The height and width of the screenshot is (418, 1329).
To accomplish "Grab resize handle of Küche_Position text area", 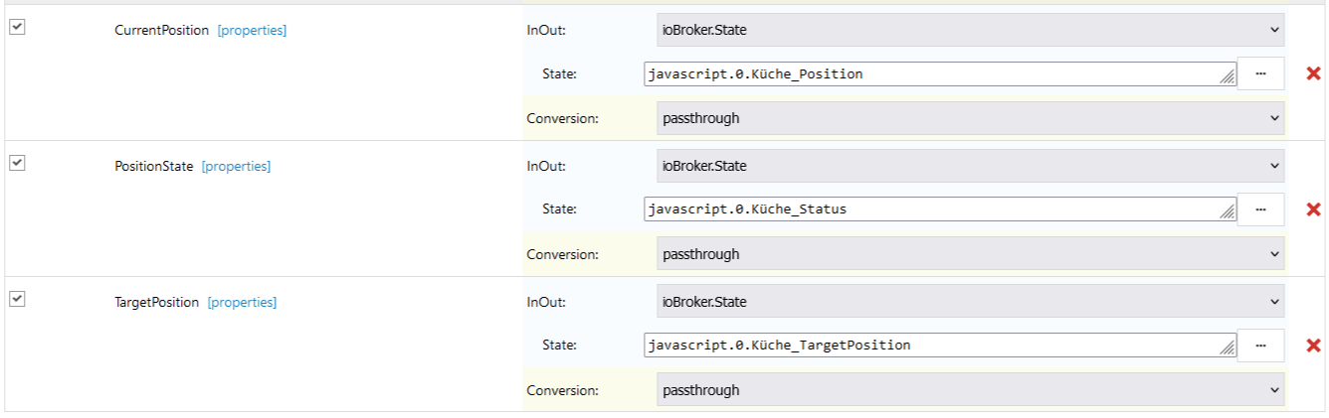I will (x=1228, y=77).
